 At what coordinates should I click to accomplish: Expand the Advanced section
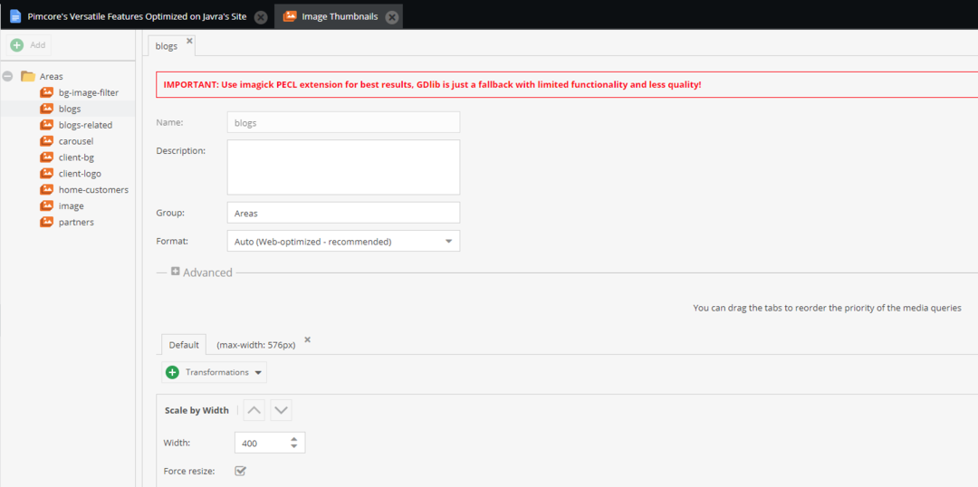(x=176, y=272)
